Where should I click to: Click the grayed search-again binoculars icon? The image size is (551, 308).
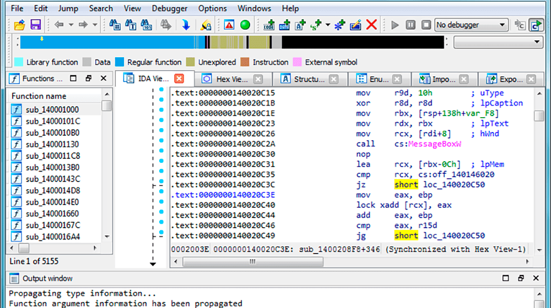pos(165,25)
